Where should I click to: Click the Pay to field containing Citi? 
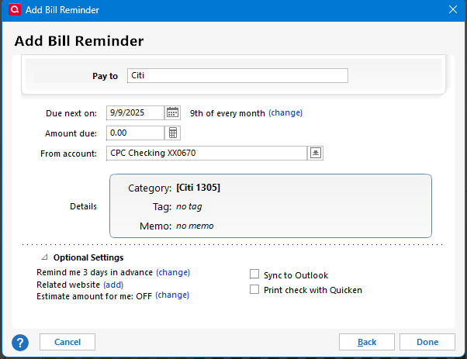(x=237, y=76)
